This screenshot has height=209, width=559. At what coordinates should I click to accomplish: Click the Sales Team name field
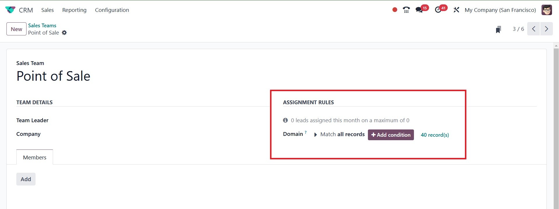(53, 76)
